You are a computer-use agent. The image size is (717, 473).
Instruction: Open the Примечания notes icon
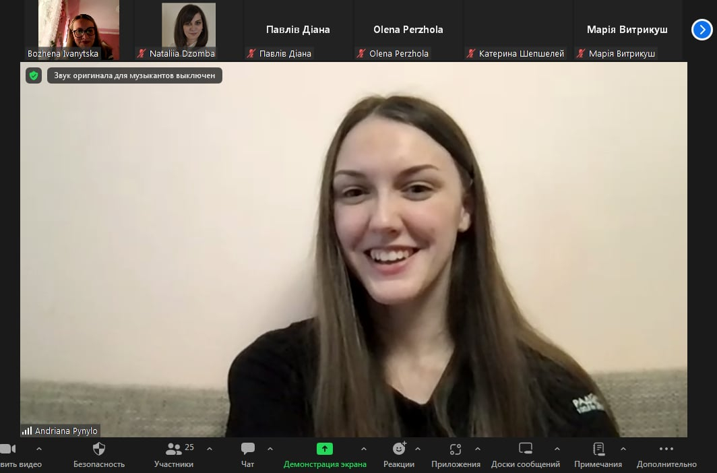point(598,449)
